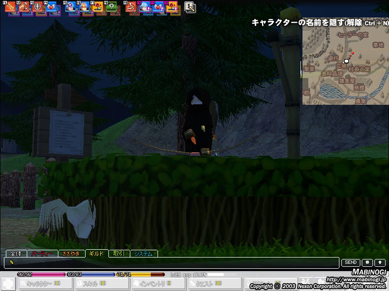Use the F2 fist smash skill icon

tap(24, 7)
